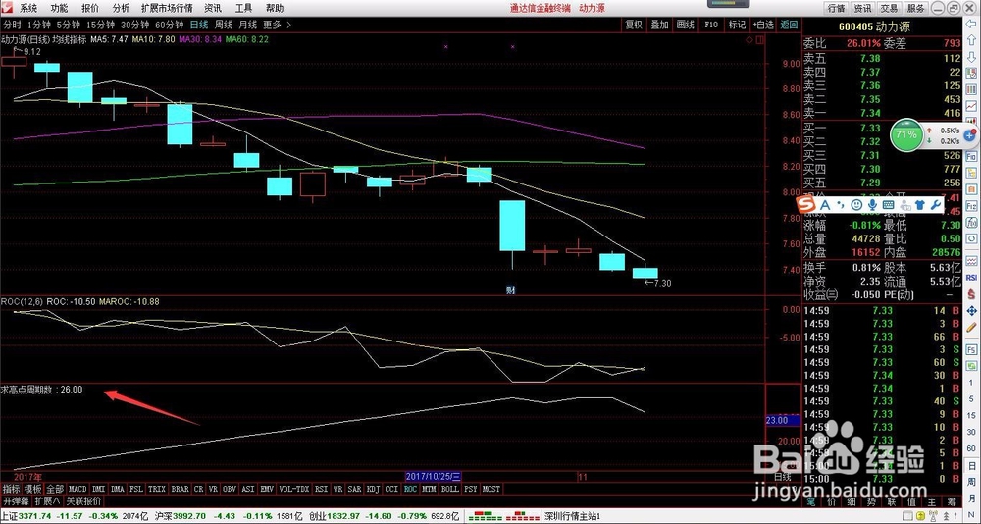Click the pencil drawing icon in the sidebar
This screenshot has height=524, width=981.
click(971, 327)
